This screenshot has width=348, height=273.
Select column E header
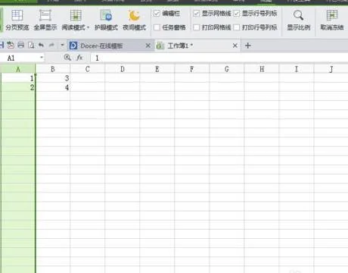pos(157,69)
